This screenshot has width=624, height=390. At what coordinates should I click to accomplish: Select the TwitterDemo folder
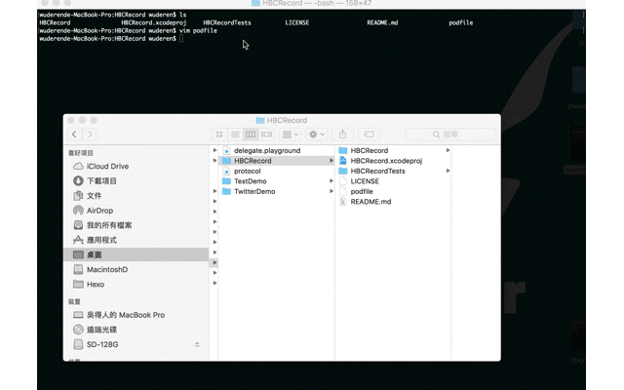pyautogui.click(x=253, y=192)
